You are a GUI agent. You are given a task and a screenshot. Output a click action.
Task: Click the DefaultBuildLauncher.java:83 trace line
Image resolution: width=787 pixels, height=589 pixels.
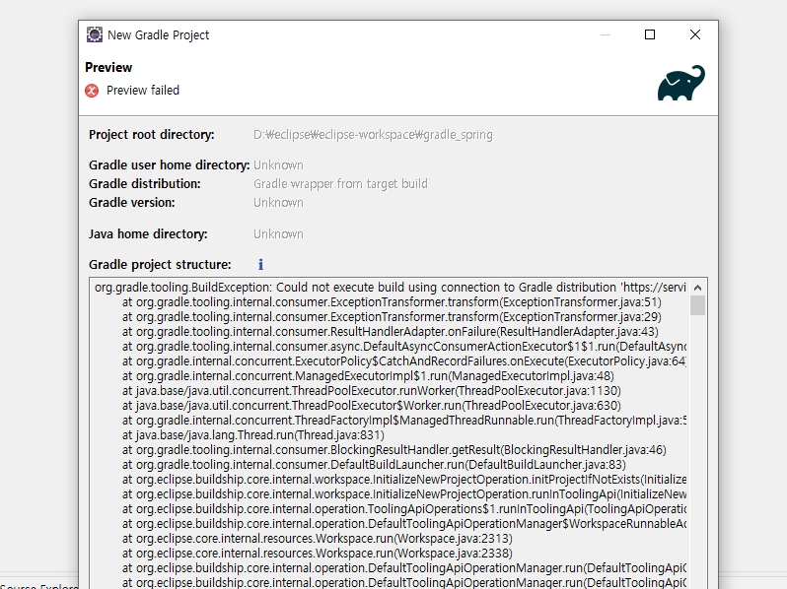(374, 465)
